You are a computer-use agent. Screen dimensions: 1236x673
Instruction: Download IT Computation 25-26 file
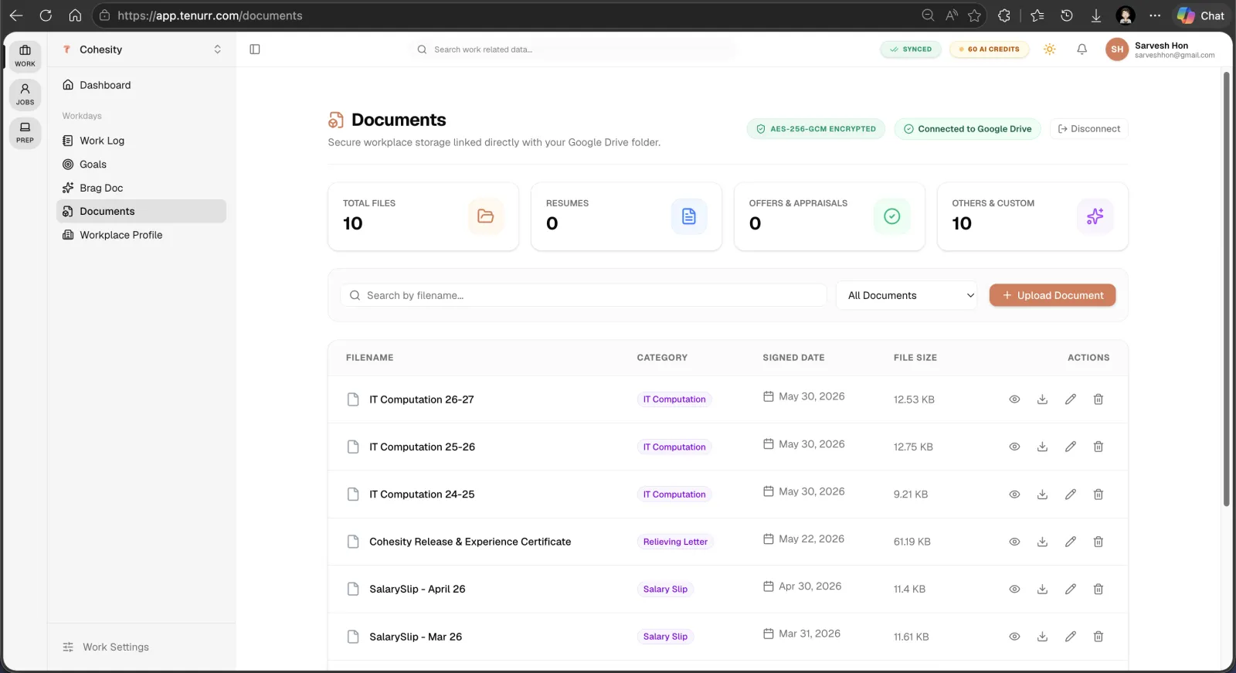1042,447
